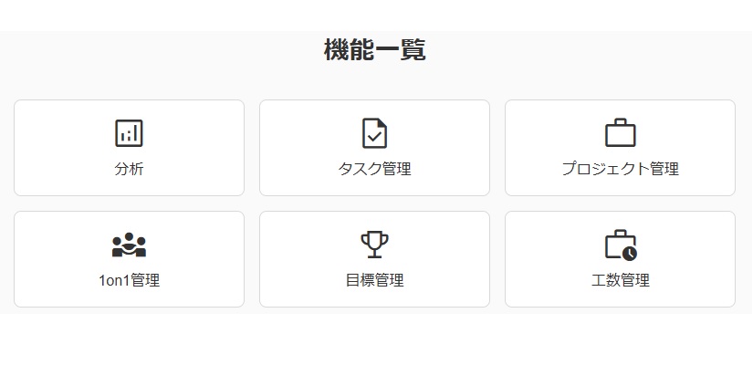Select the プロジェクト管理 text label

[620, 169]
